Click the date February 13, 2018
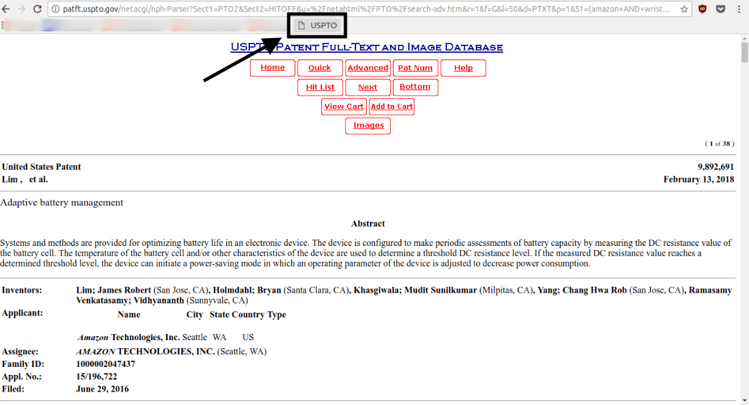Image resolution: width=749 pixels, height=405 pixels. [699, 180]
